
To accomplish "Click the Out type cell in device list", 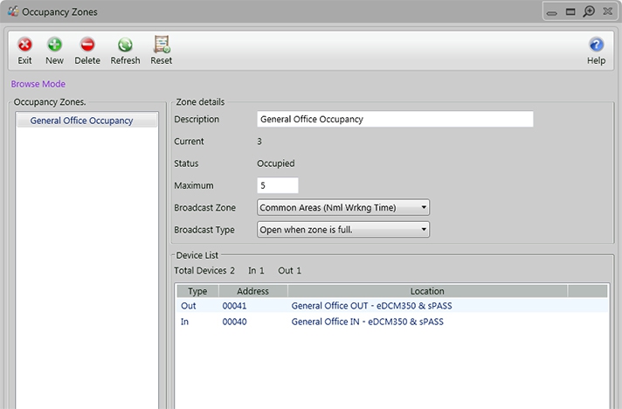I will pyautogui.click(x=189, y=306).
